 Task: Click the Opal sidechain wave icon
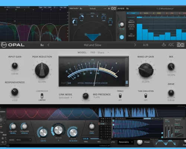(171, 45)
